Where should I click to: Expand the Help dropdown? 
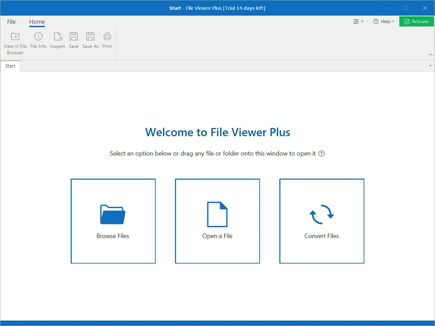click(393, 21)
